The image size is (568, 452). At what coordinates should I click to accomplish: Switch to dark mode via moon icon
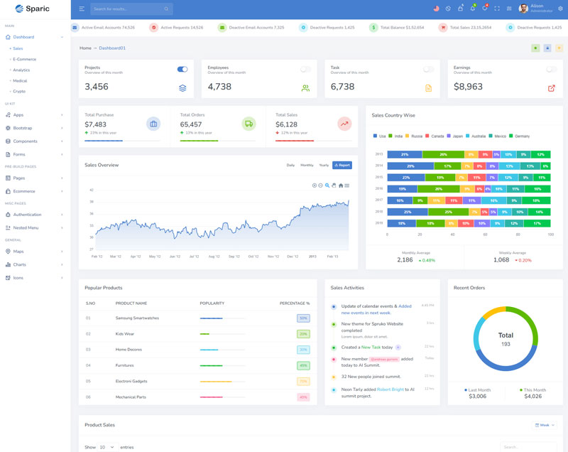(448, 9)
